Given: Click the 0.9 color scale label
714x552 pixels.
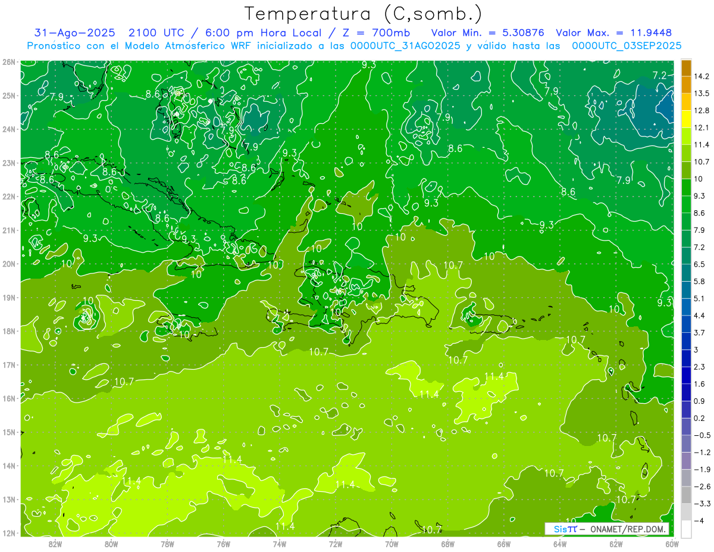Looking at the screenshot, I should pyautogui.click(x=701, y=401).
